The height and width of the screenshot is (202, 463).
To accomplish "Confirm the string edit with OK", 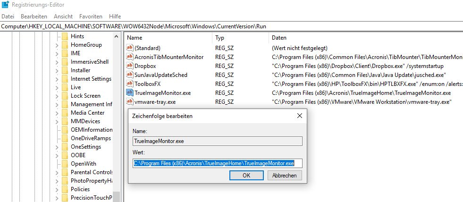I will [246, 175].
